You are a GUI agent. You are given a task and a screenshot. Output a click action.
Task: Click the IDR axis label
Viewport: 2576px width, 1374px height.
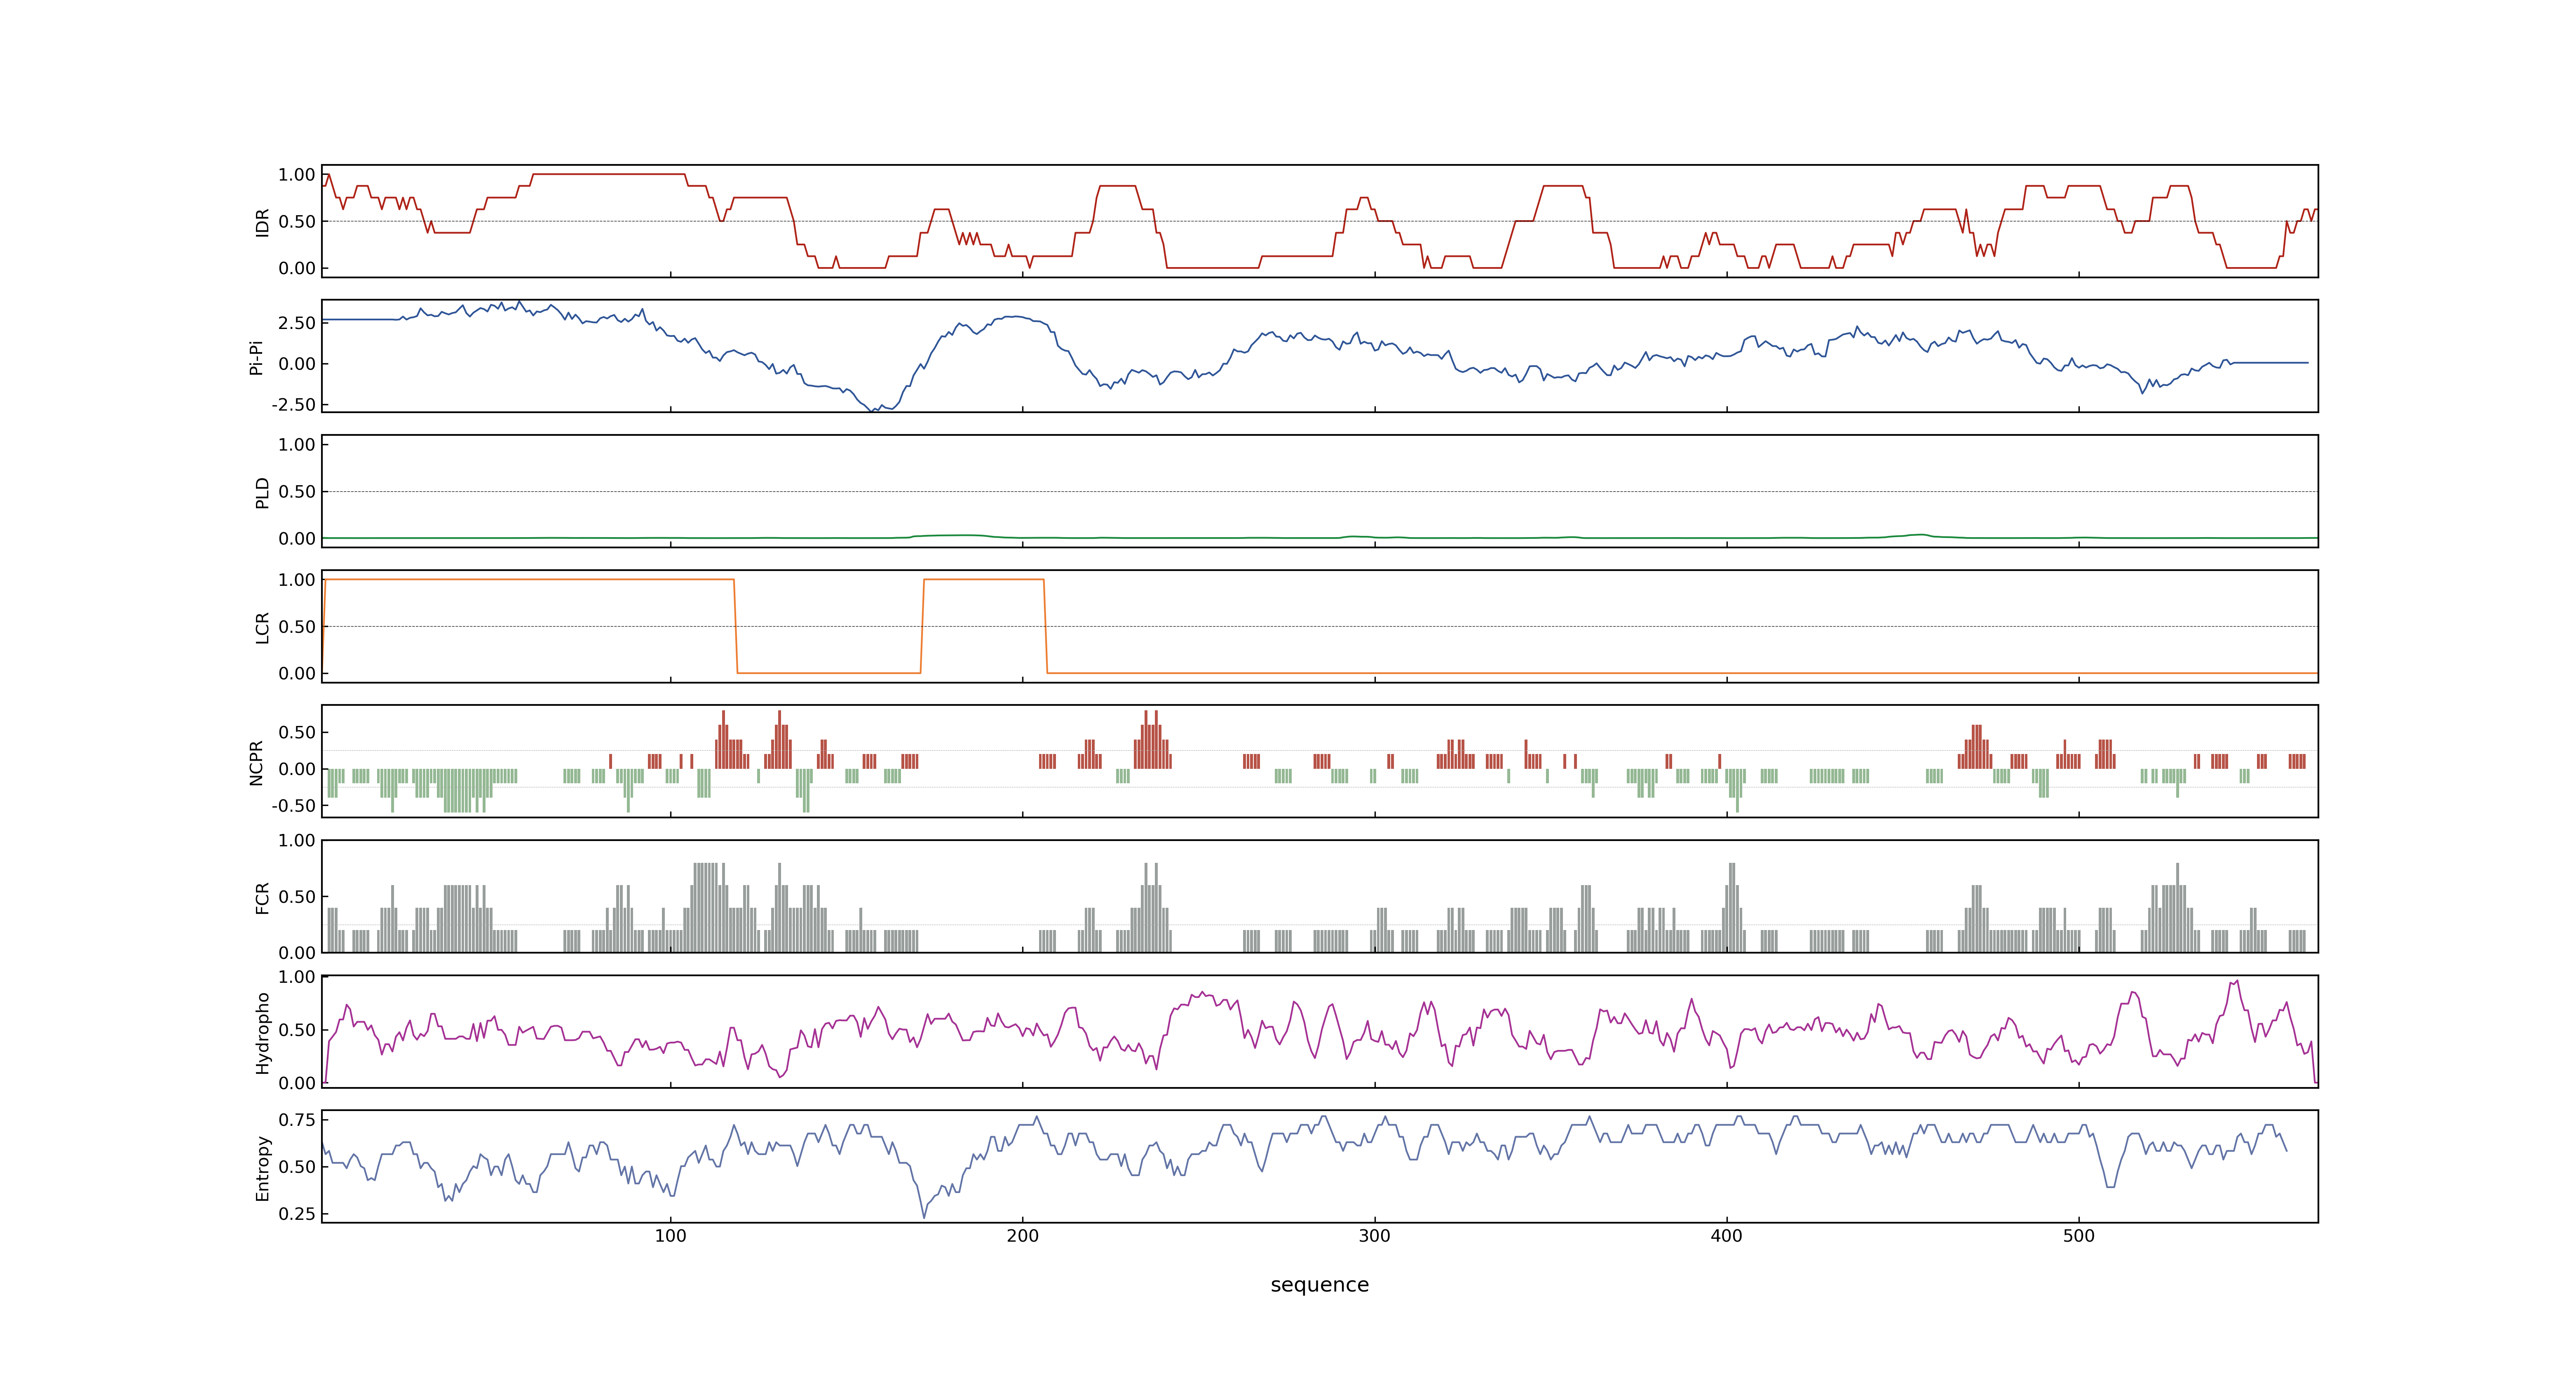coord(262,222)
